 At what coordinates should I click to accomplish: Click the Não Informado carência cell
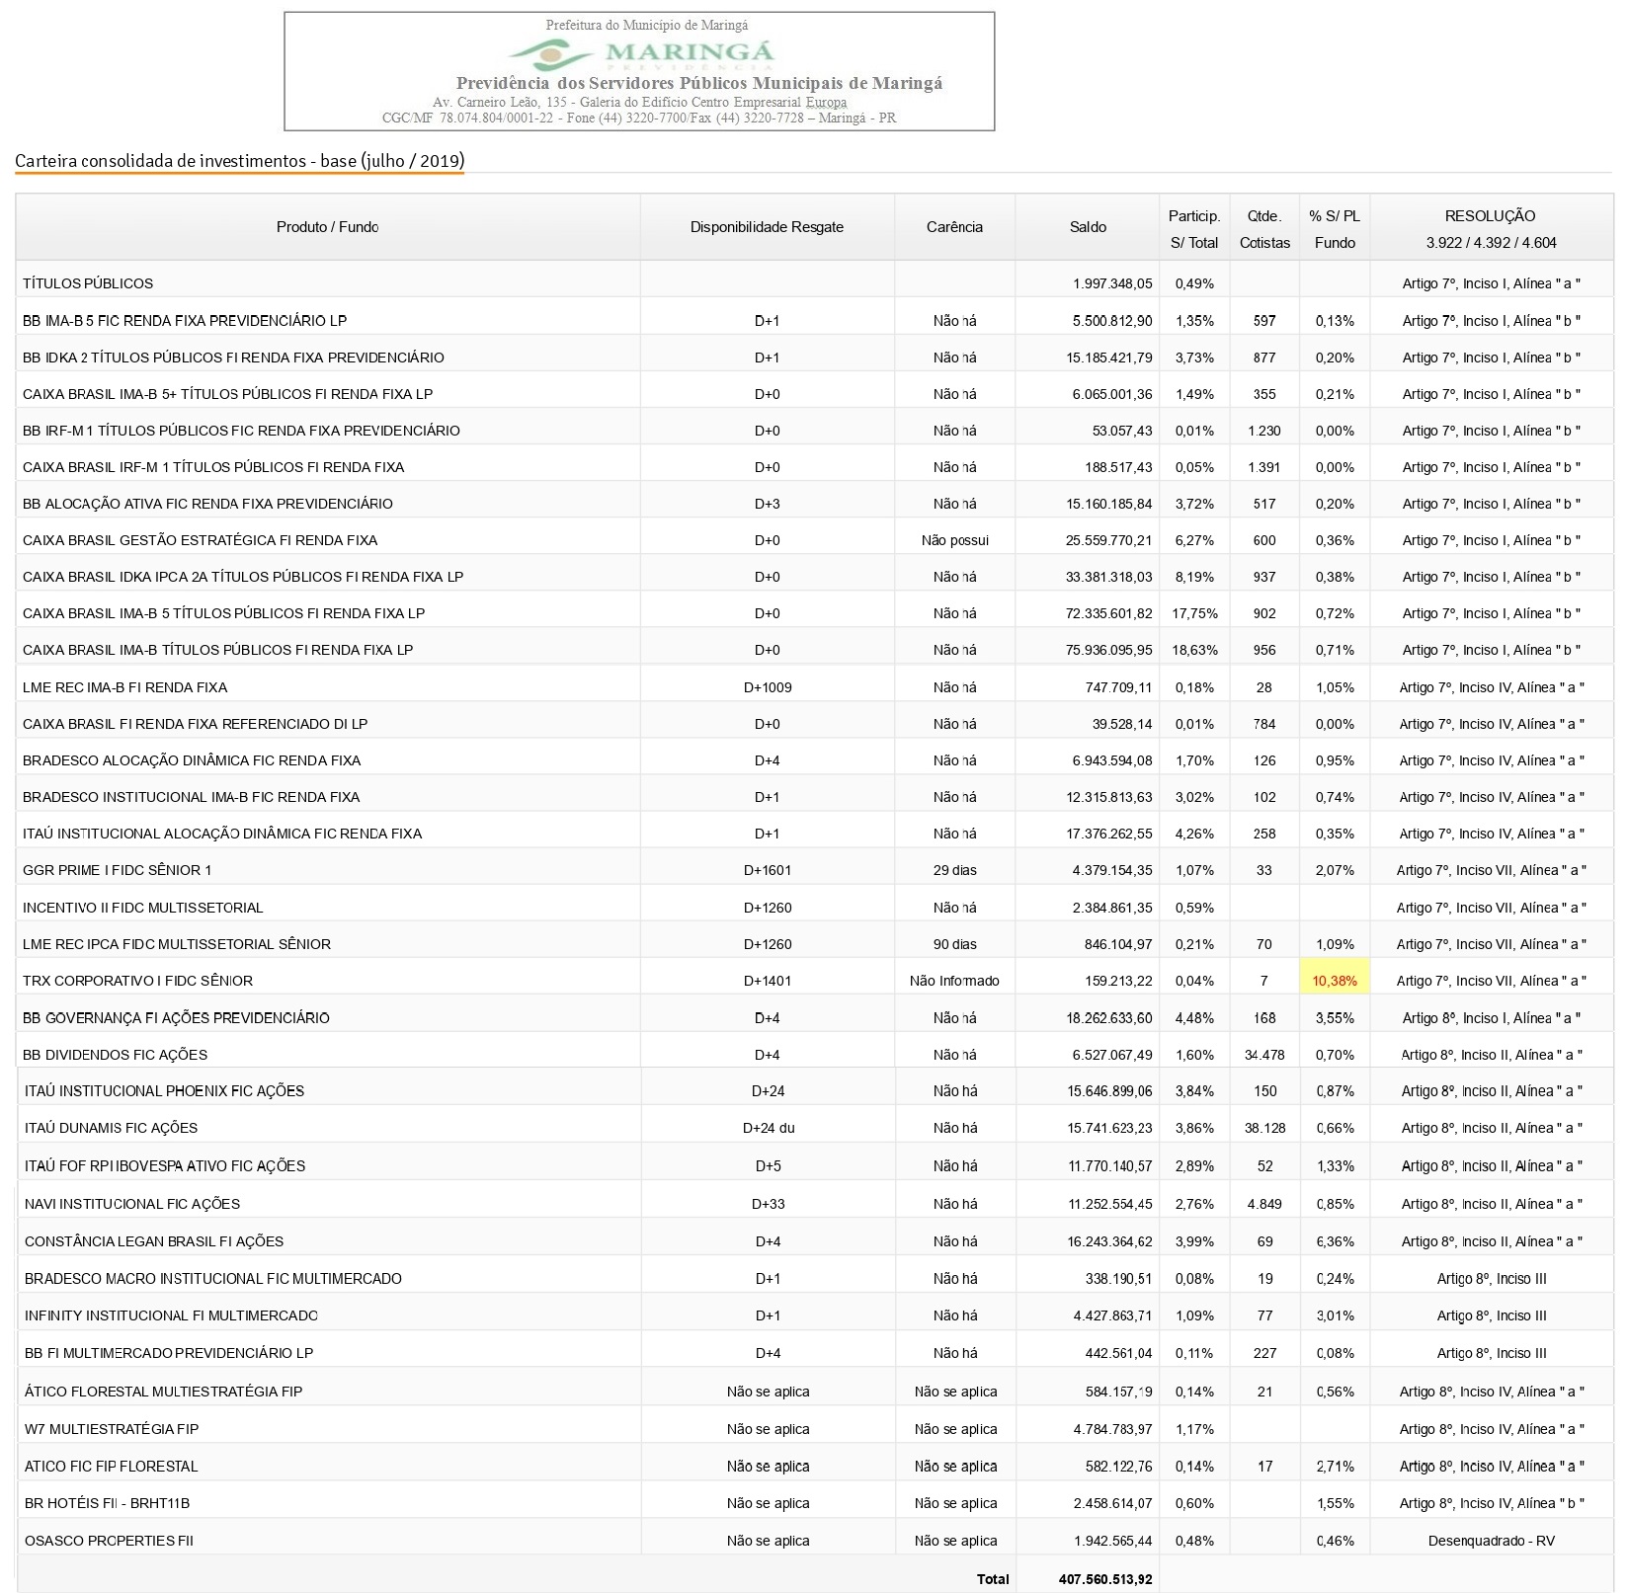(954, 981)
